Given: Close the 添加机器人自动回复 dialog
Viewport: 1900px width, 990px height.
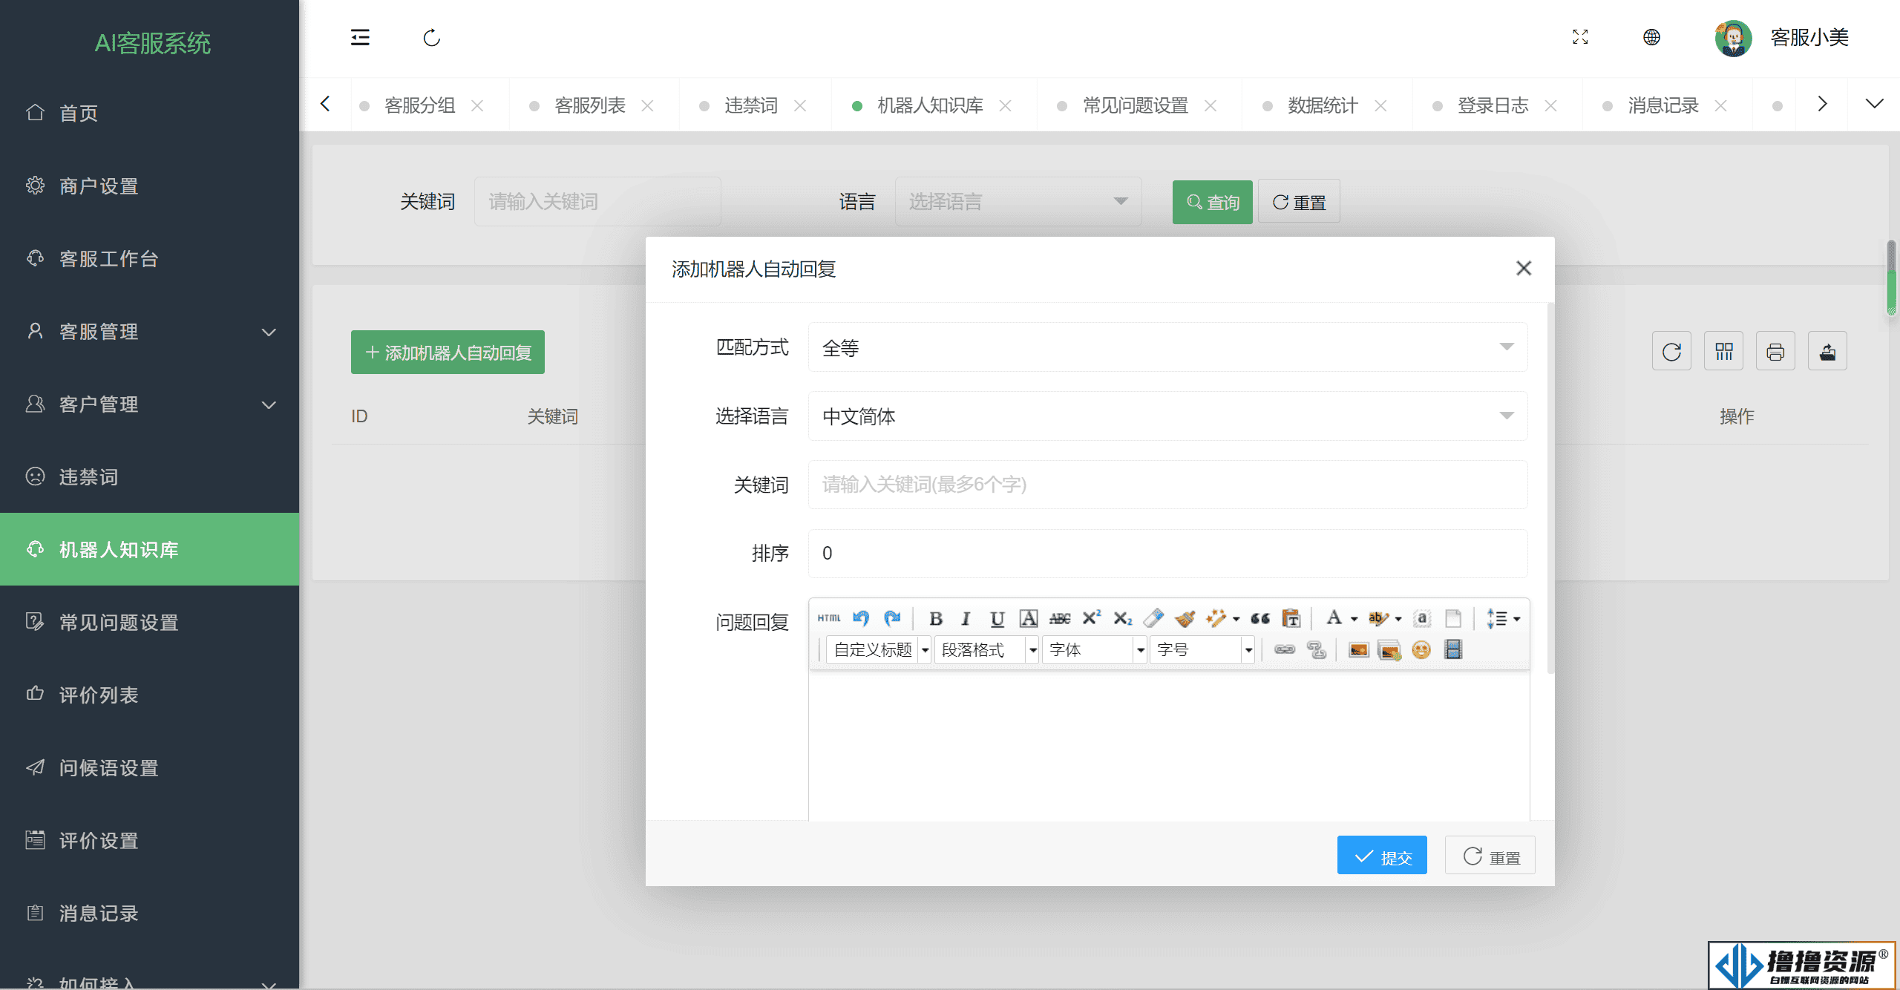Looking at the screenshot, I should [1524, 268].
